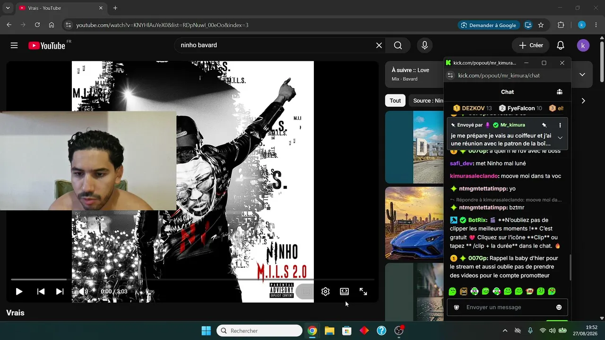The width and height of the screenshot is (605, 340).
Task: Open chat identity shield icon in message box
Action: point(457,307)
